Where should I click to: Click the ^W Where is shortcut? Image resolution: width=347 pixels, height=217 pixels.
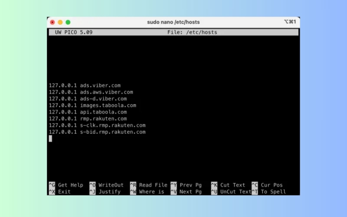147,192
